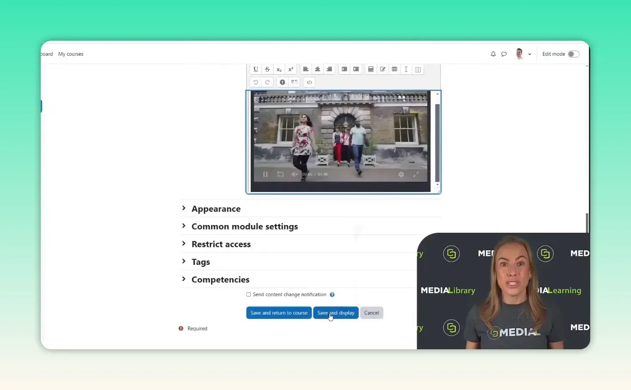Go to My courses in navigation
The width and height of the screenshot is (631, 390).
[x=71, y=54]
